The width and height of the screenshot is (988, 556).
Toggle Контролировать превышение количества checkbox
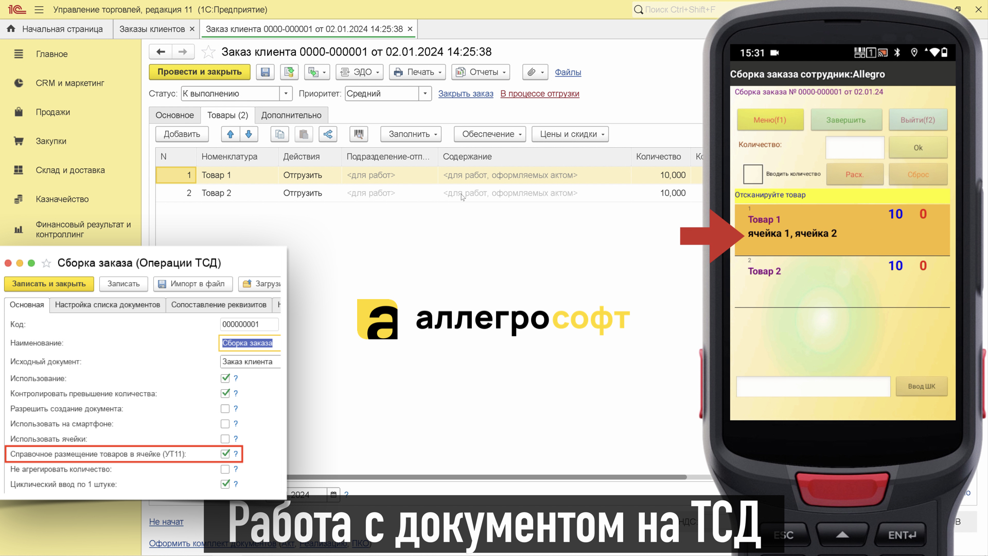pos(225,393)
